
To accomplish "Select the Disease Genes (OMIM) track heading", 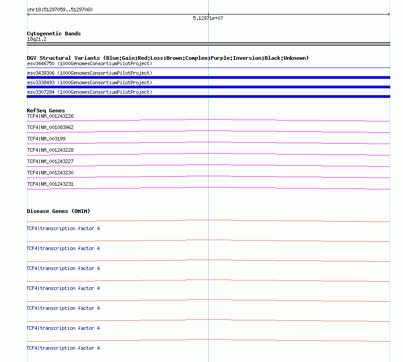I will click(x=58, y=211).
